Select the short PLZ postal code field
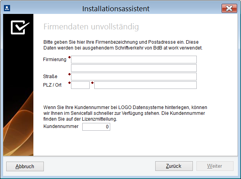241x179 pixels. coord(80,85)
